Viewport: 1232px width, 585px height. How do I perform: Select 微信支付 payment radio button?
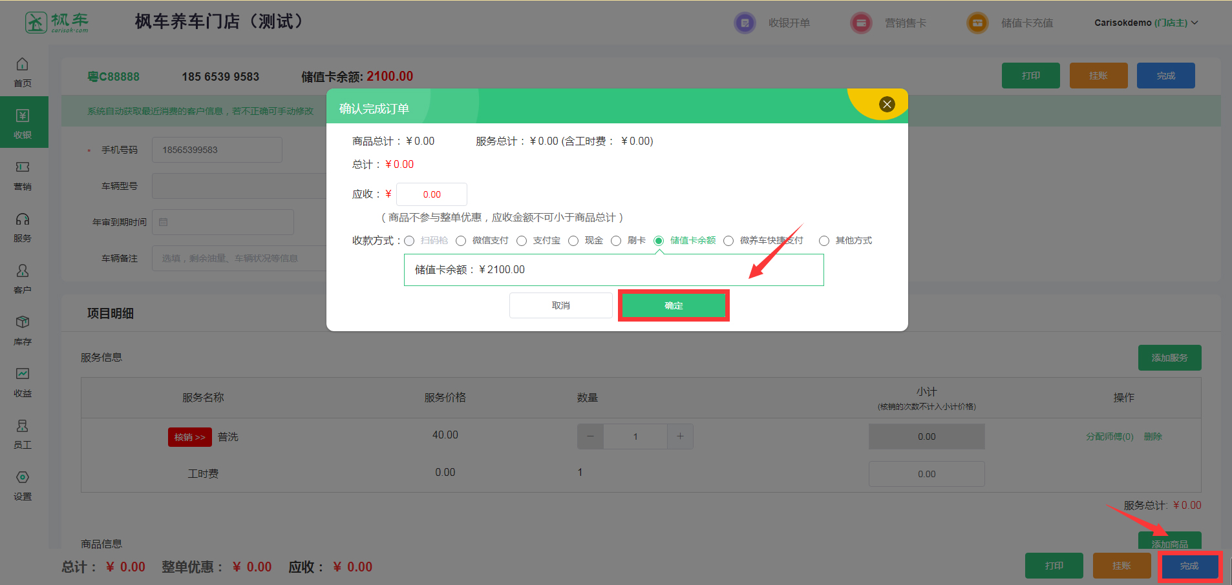tap(461, 241)
